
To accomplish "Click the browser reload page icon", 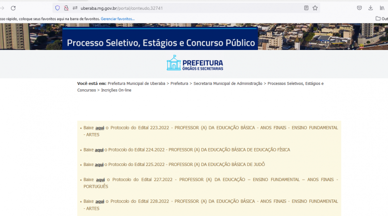I will tap(13, 8).
